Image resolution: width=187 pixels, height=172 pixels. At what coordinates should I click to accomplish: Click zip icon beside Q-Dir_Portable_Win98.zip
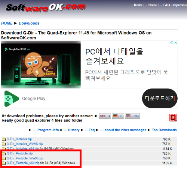click(4, 159)
